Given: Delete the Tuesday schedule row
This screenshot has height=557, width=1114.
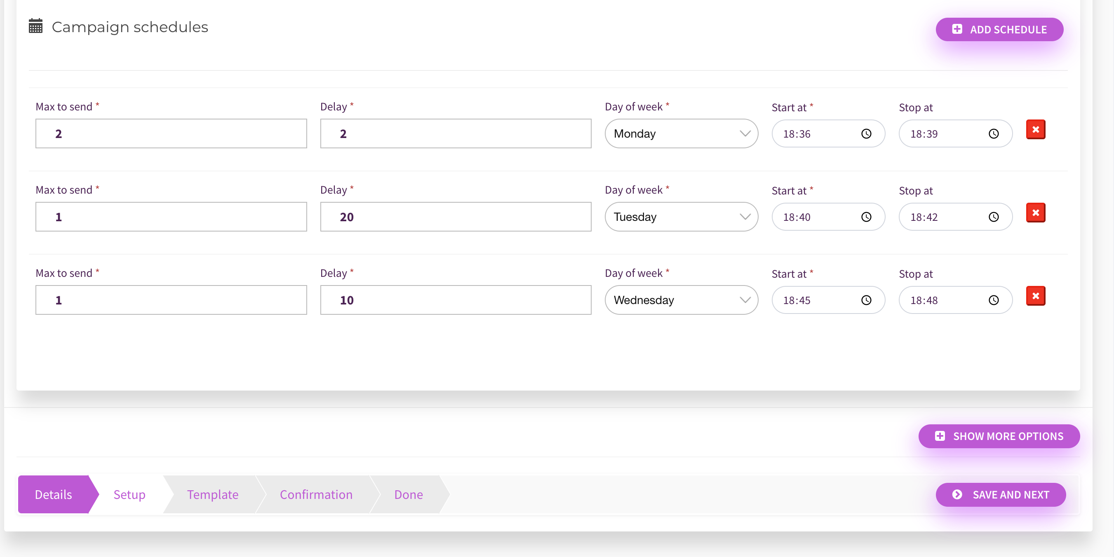Looking at the screenshot, I should (1035, 213).
